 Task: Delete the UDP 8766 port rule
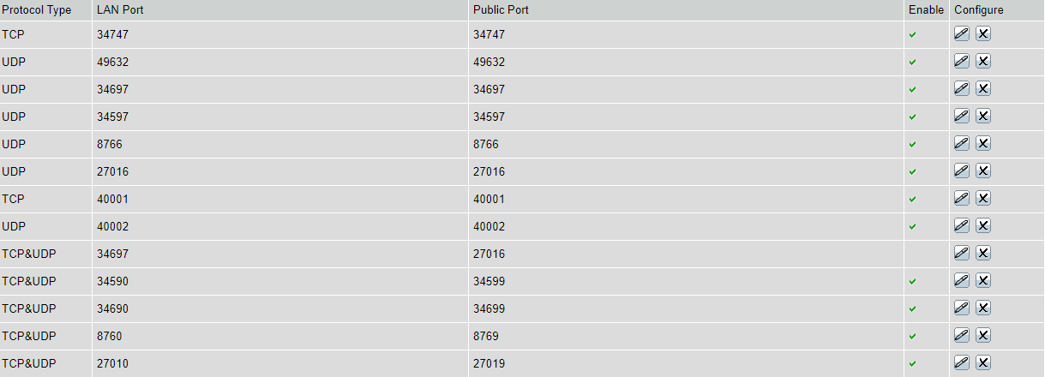click(983, 143)
